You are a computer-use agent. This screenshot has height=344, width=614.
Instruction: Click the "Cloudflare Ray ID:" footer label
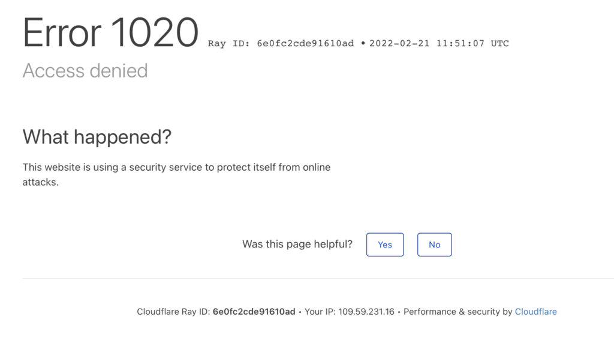coord(173,312)
